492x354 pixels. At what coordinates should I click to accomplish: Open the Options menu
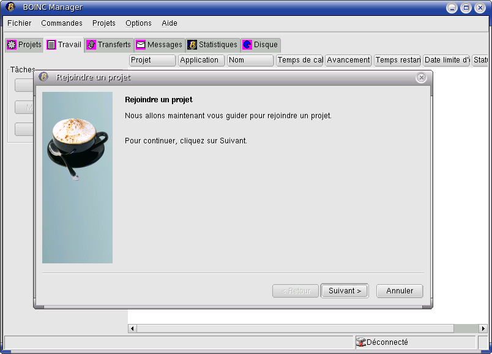pos(138,23)
